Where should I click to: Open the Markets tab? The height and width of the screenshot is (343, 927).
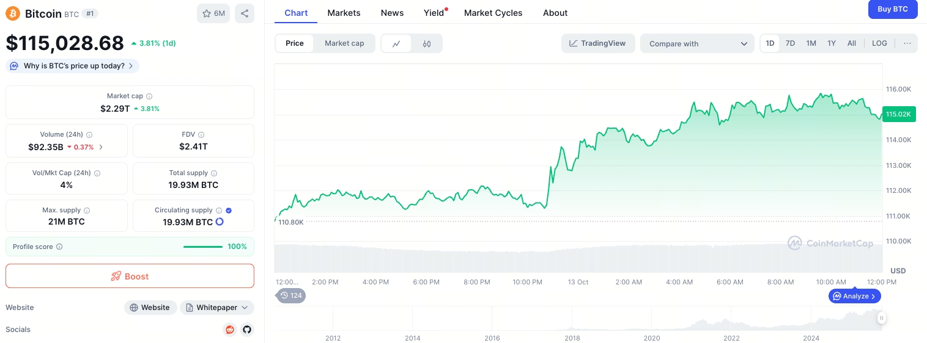pyautogui.click(x=344, y=13)
